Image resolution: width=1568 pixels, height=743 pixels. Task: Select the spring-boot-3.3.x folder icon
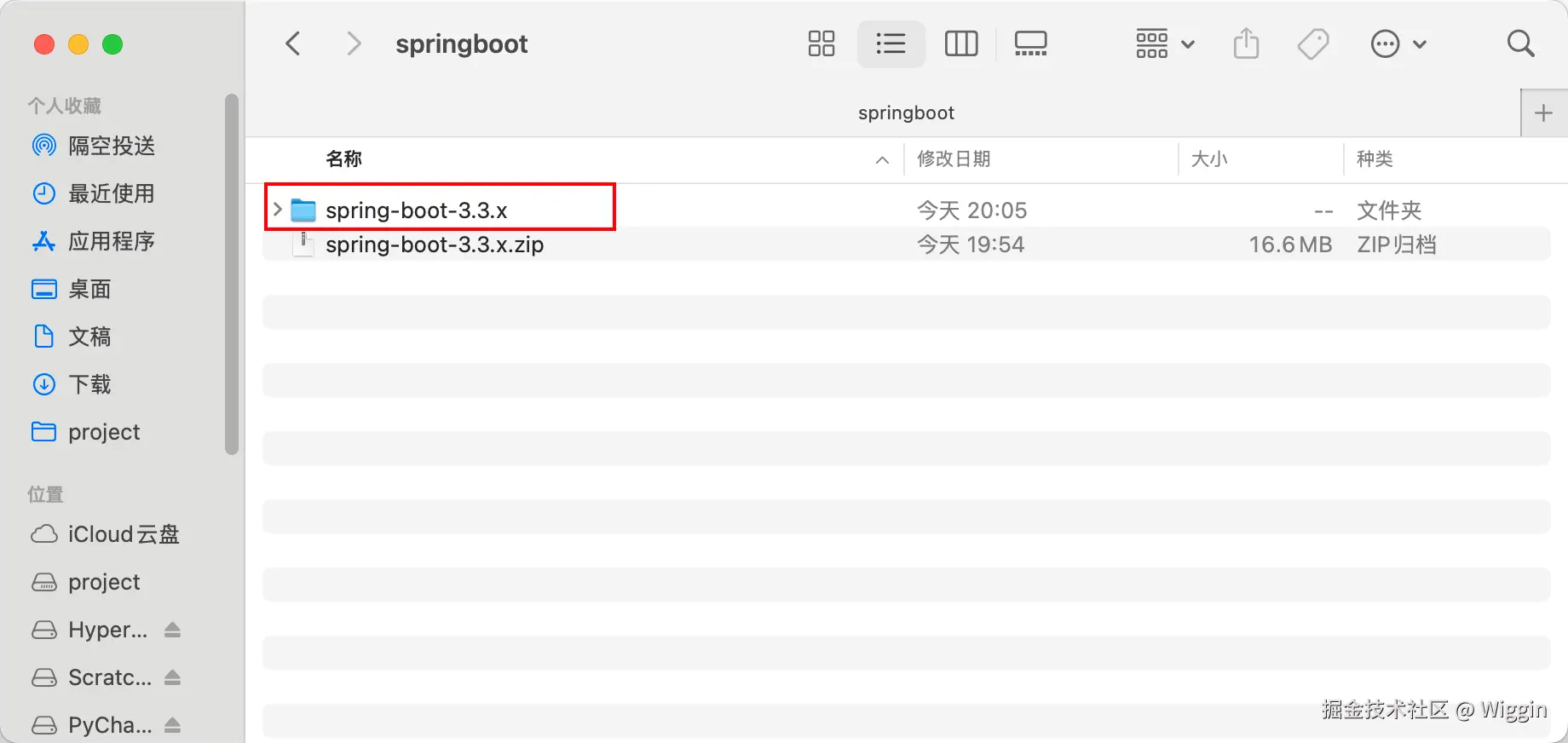[303, 210]
